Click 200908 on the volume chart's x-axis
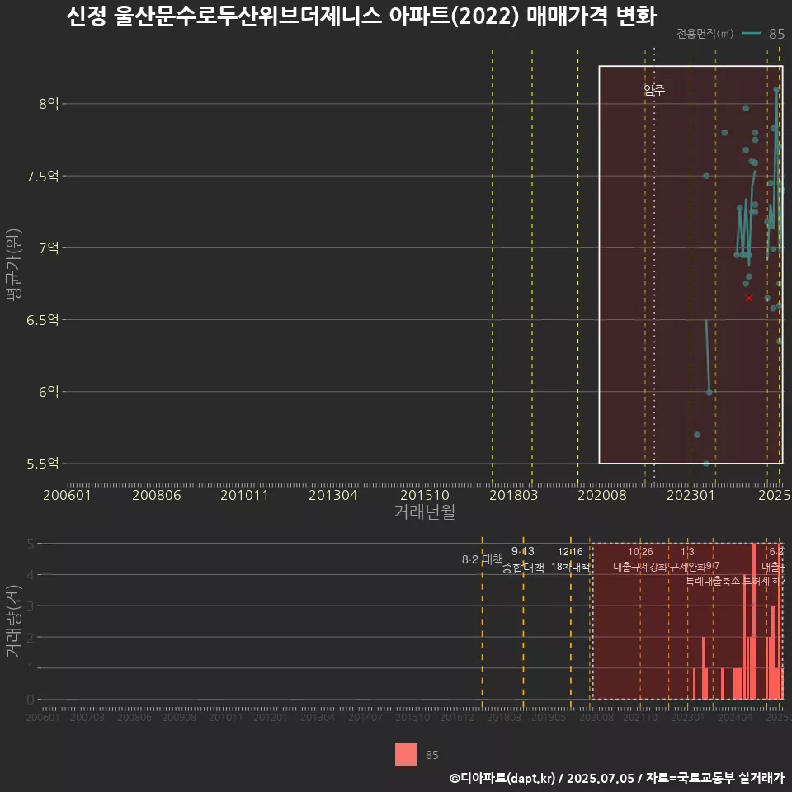Viewport: 792px width, 792px height. point(179,717)
